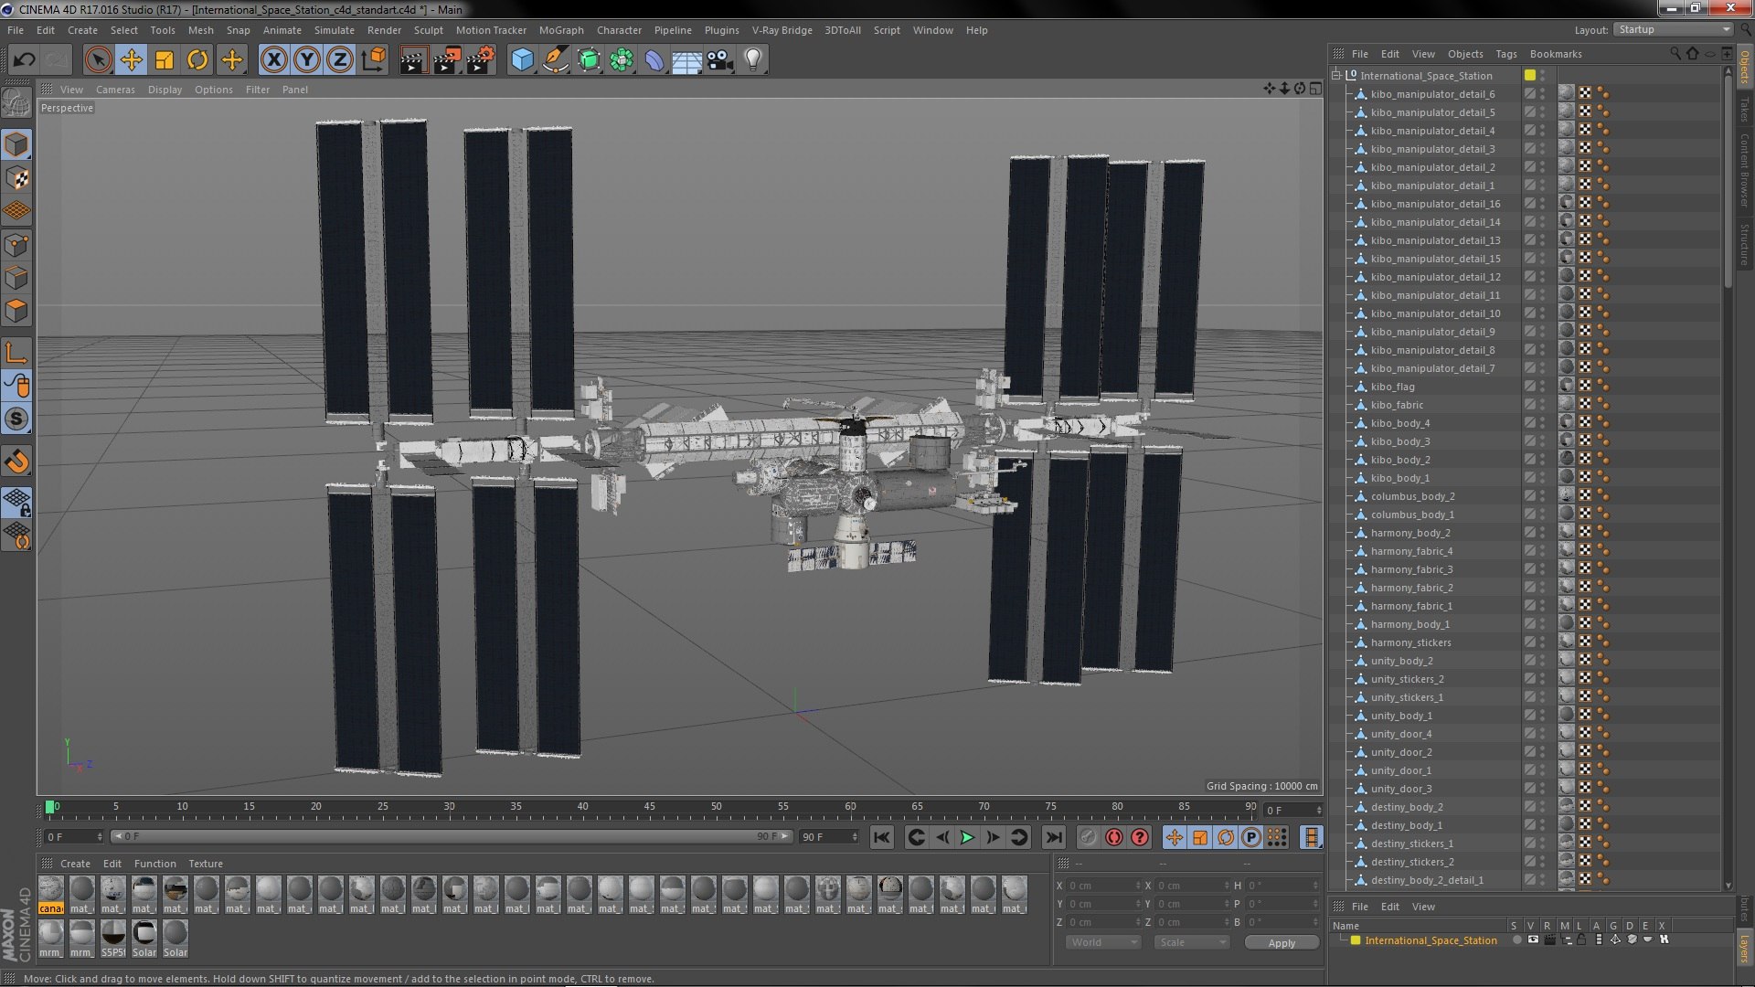The height and width of the screenshot is (987, 1755).
Task: Select the 'canal' material thumbnail
Action: (51, 895)
